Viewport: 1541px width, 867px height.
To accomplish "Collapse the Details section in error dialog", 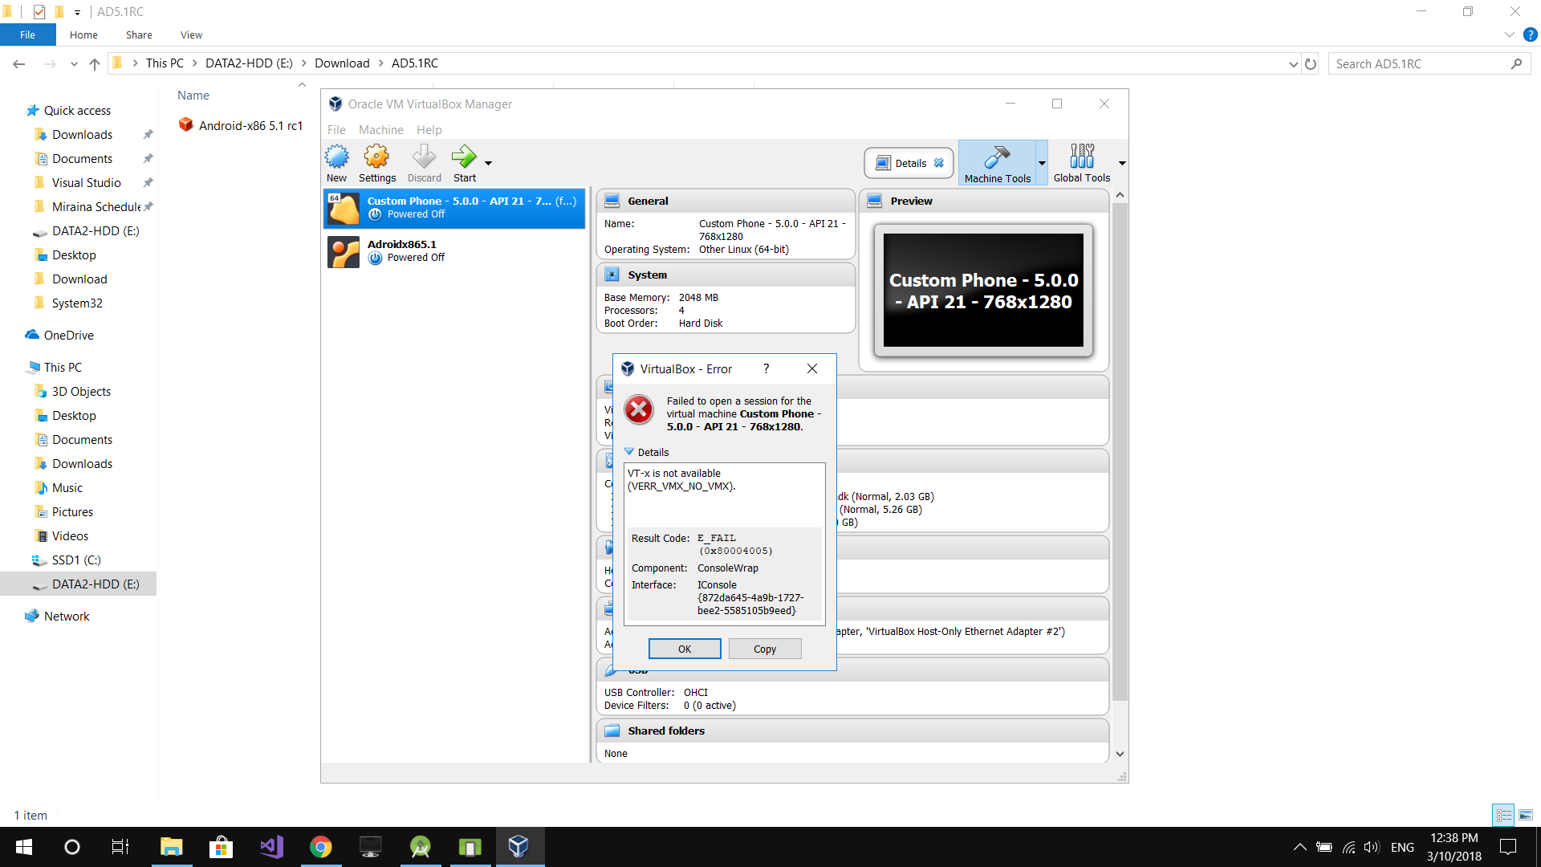I will [647, 452].
